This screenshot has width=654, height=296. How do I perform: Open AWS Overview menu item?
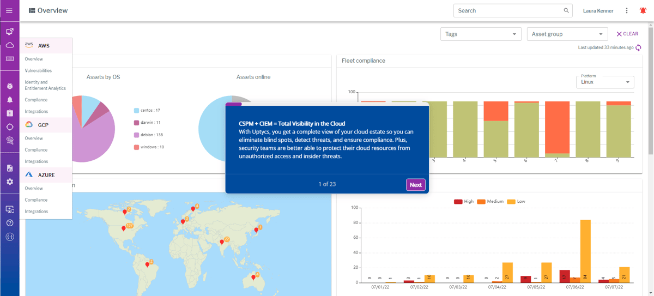coord(33,59)
